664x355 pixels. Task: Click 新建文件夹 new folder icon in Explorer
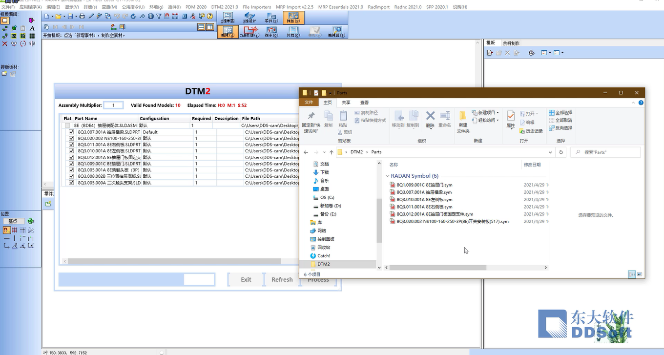tap(462, 121)
